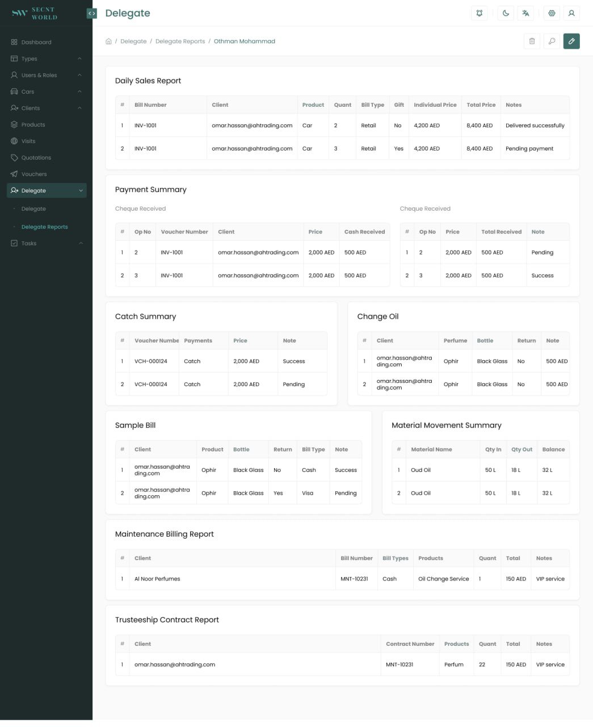Screen dimensions: 593x727
Task: Click the green edit pencil button
Action: [571, 41]
